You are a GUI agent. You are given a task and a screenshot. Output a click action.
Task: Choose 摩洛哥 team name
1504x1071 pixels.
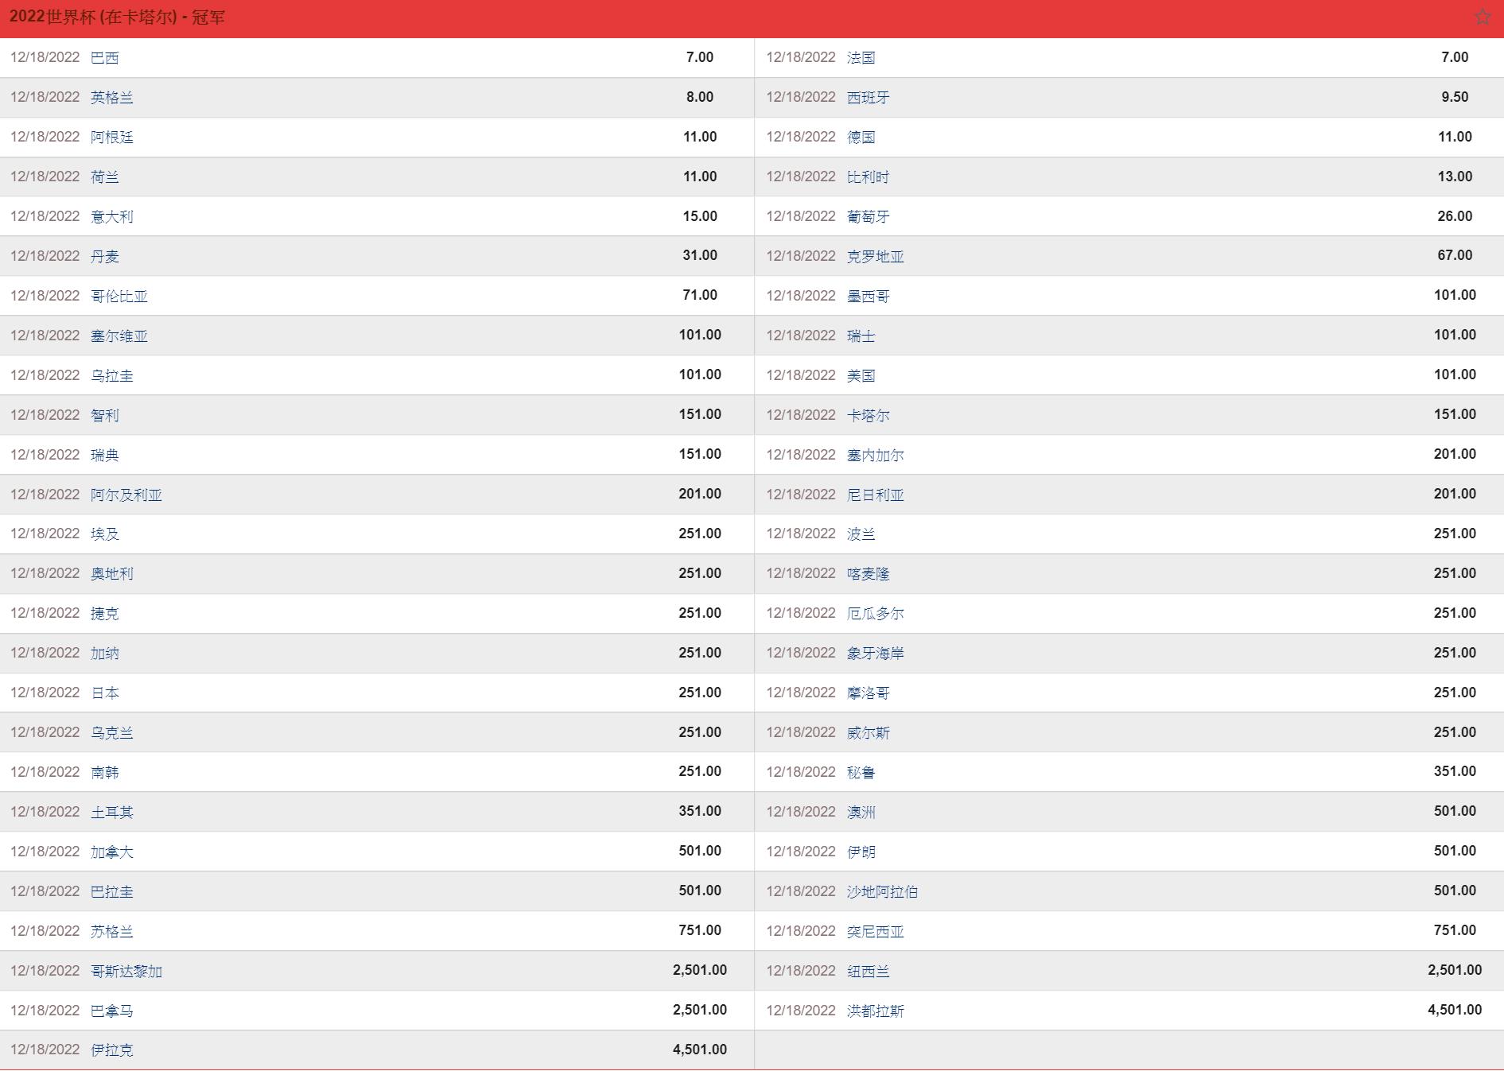coord(868,693)
